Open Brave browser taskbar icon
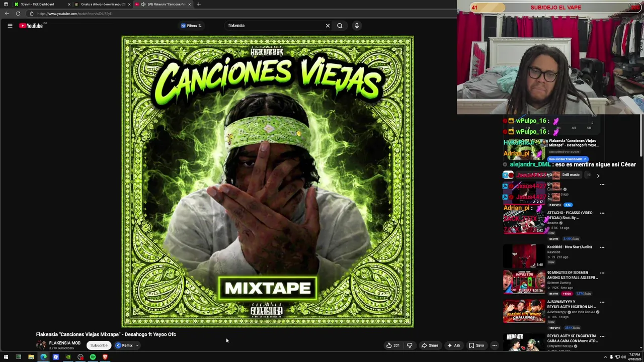This screenshot has width=644, height=362. coord(105,357)
